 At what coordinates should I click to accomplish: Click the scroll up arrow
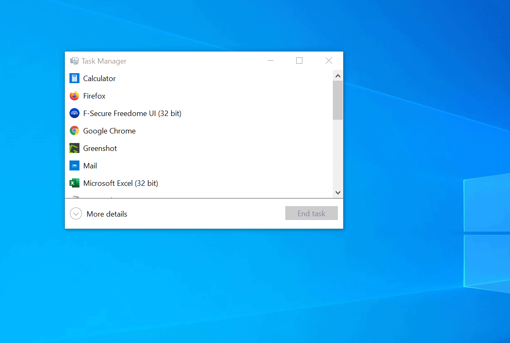(338, 75)
